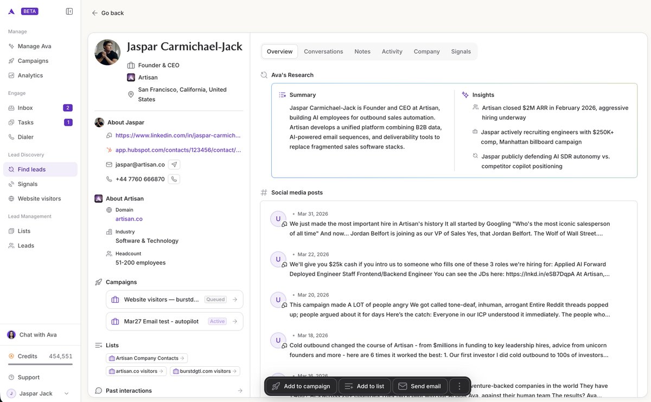Open the more options three-dot menu
Image resolution: width=651 pixels, height=402 pixels.
coord(459,386)
